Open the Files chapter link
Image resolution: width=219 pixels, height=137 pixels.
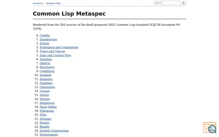pos(43,115)
